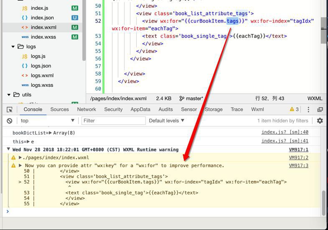Select index.wxml in the file tree

click(x=43, y=27)
